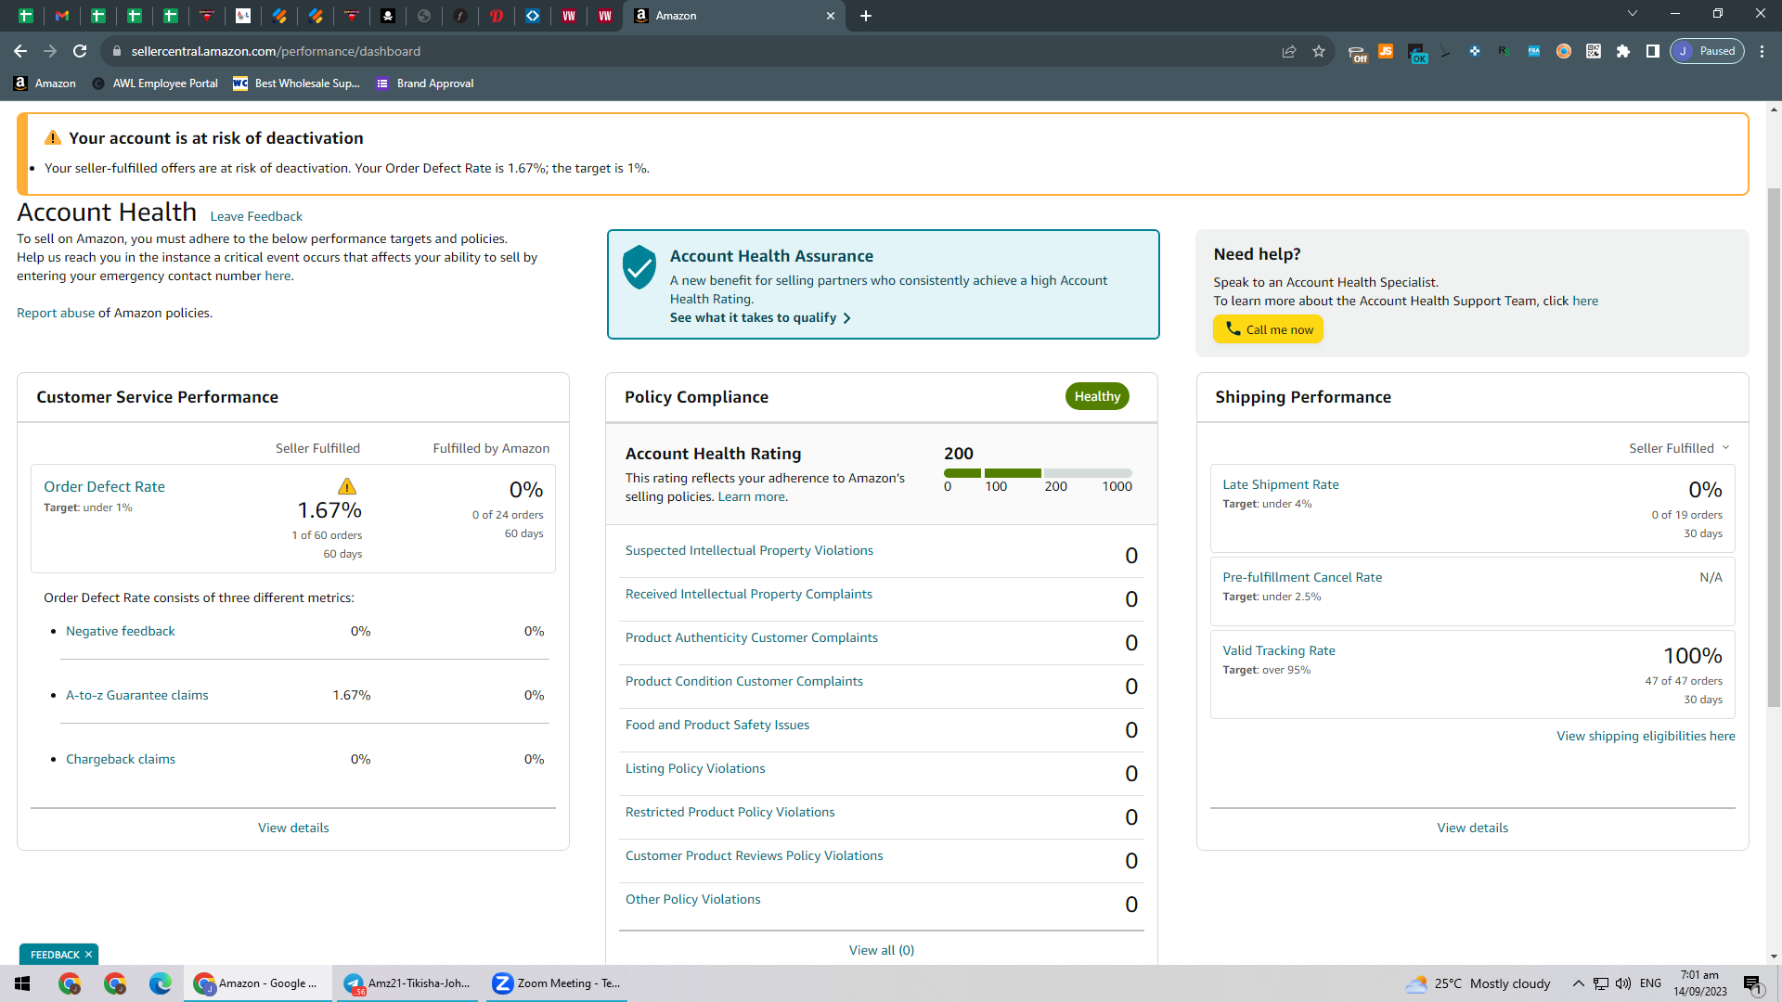
Task: Open the Brand Approval bookmark
Action: click(x=425, y=83)
